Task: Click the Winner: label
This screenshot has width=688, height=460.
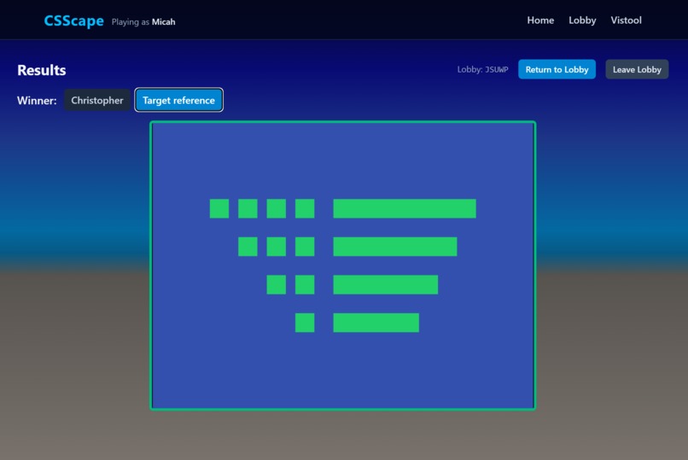Action: point(37,101)
